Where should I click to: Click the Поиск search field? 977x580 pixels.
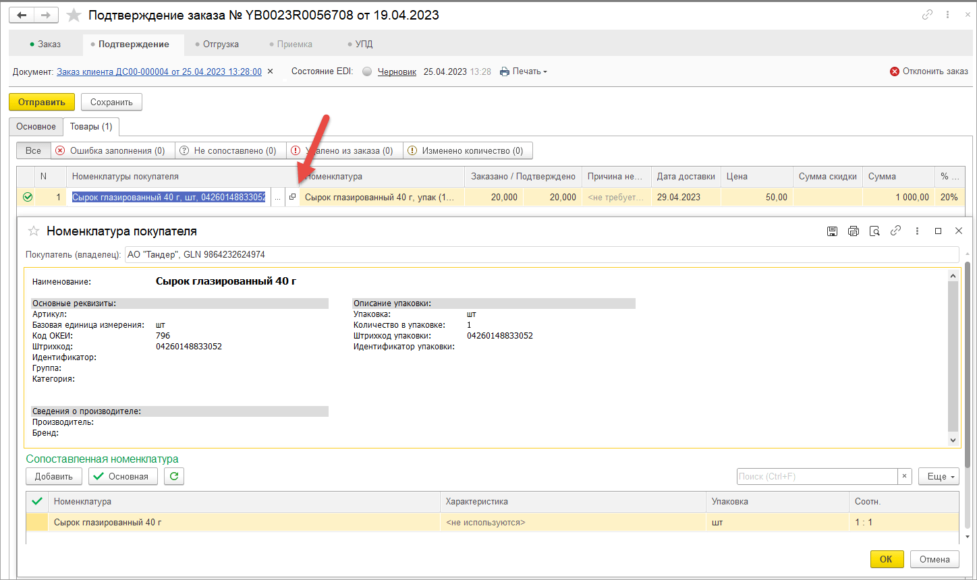click(816, 476)
